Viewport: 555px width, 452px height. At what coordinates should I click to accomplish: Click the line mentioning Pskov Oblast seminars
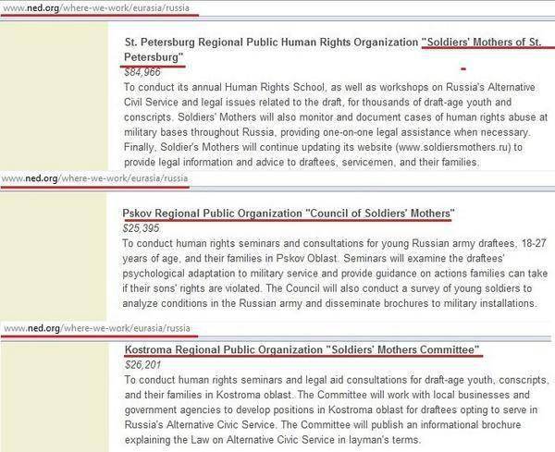(x=314, y=259)
